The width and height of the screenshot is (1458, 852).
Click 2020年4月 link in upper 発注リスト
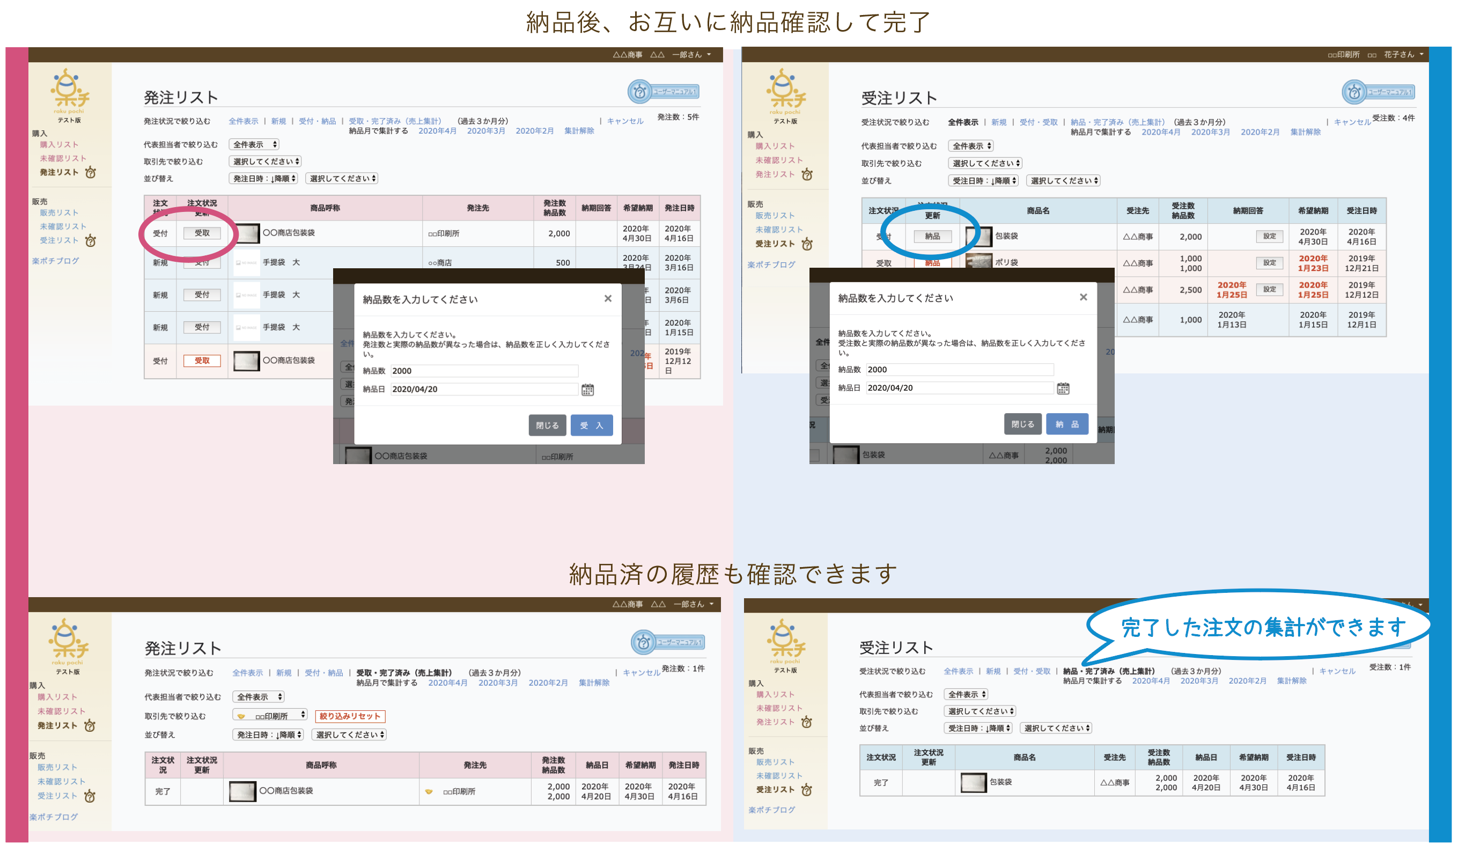click(x=437, y=131)
